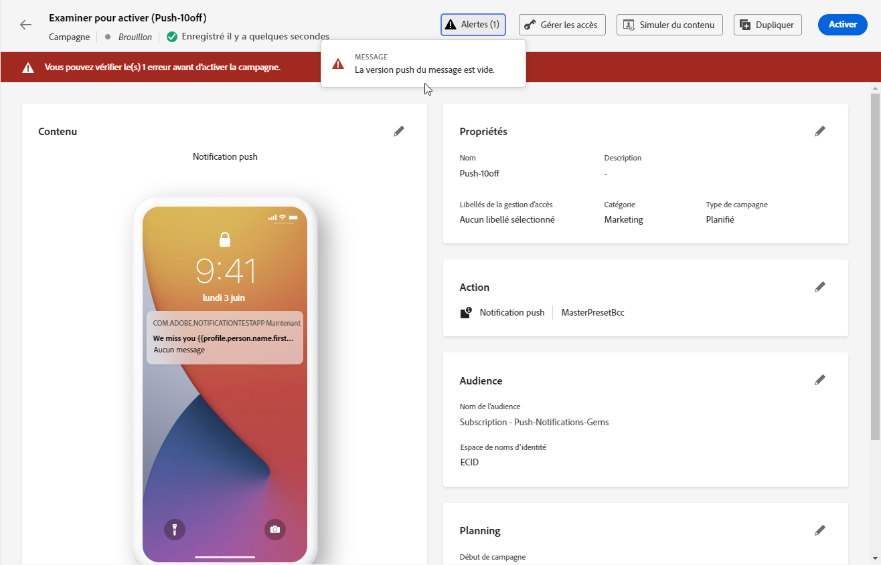Click Simuler du contenu
Screen dimensions: 881x565
pyautogui.click(x=669, y=25)
